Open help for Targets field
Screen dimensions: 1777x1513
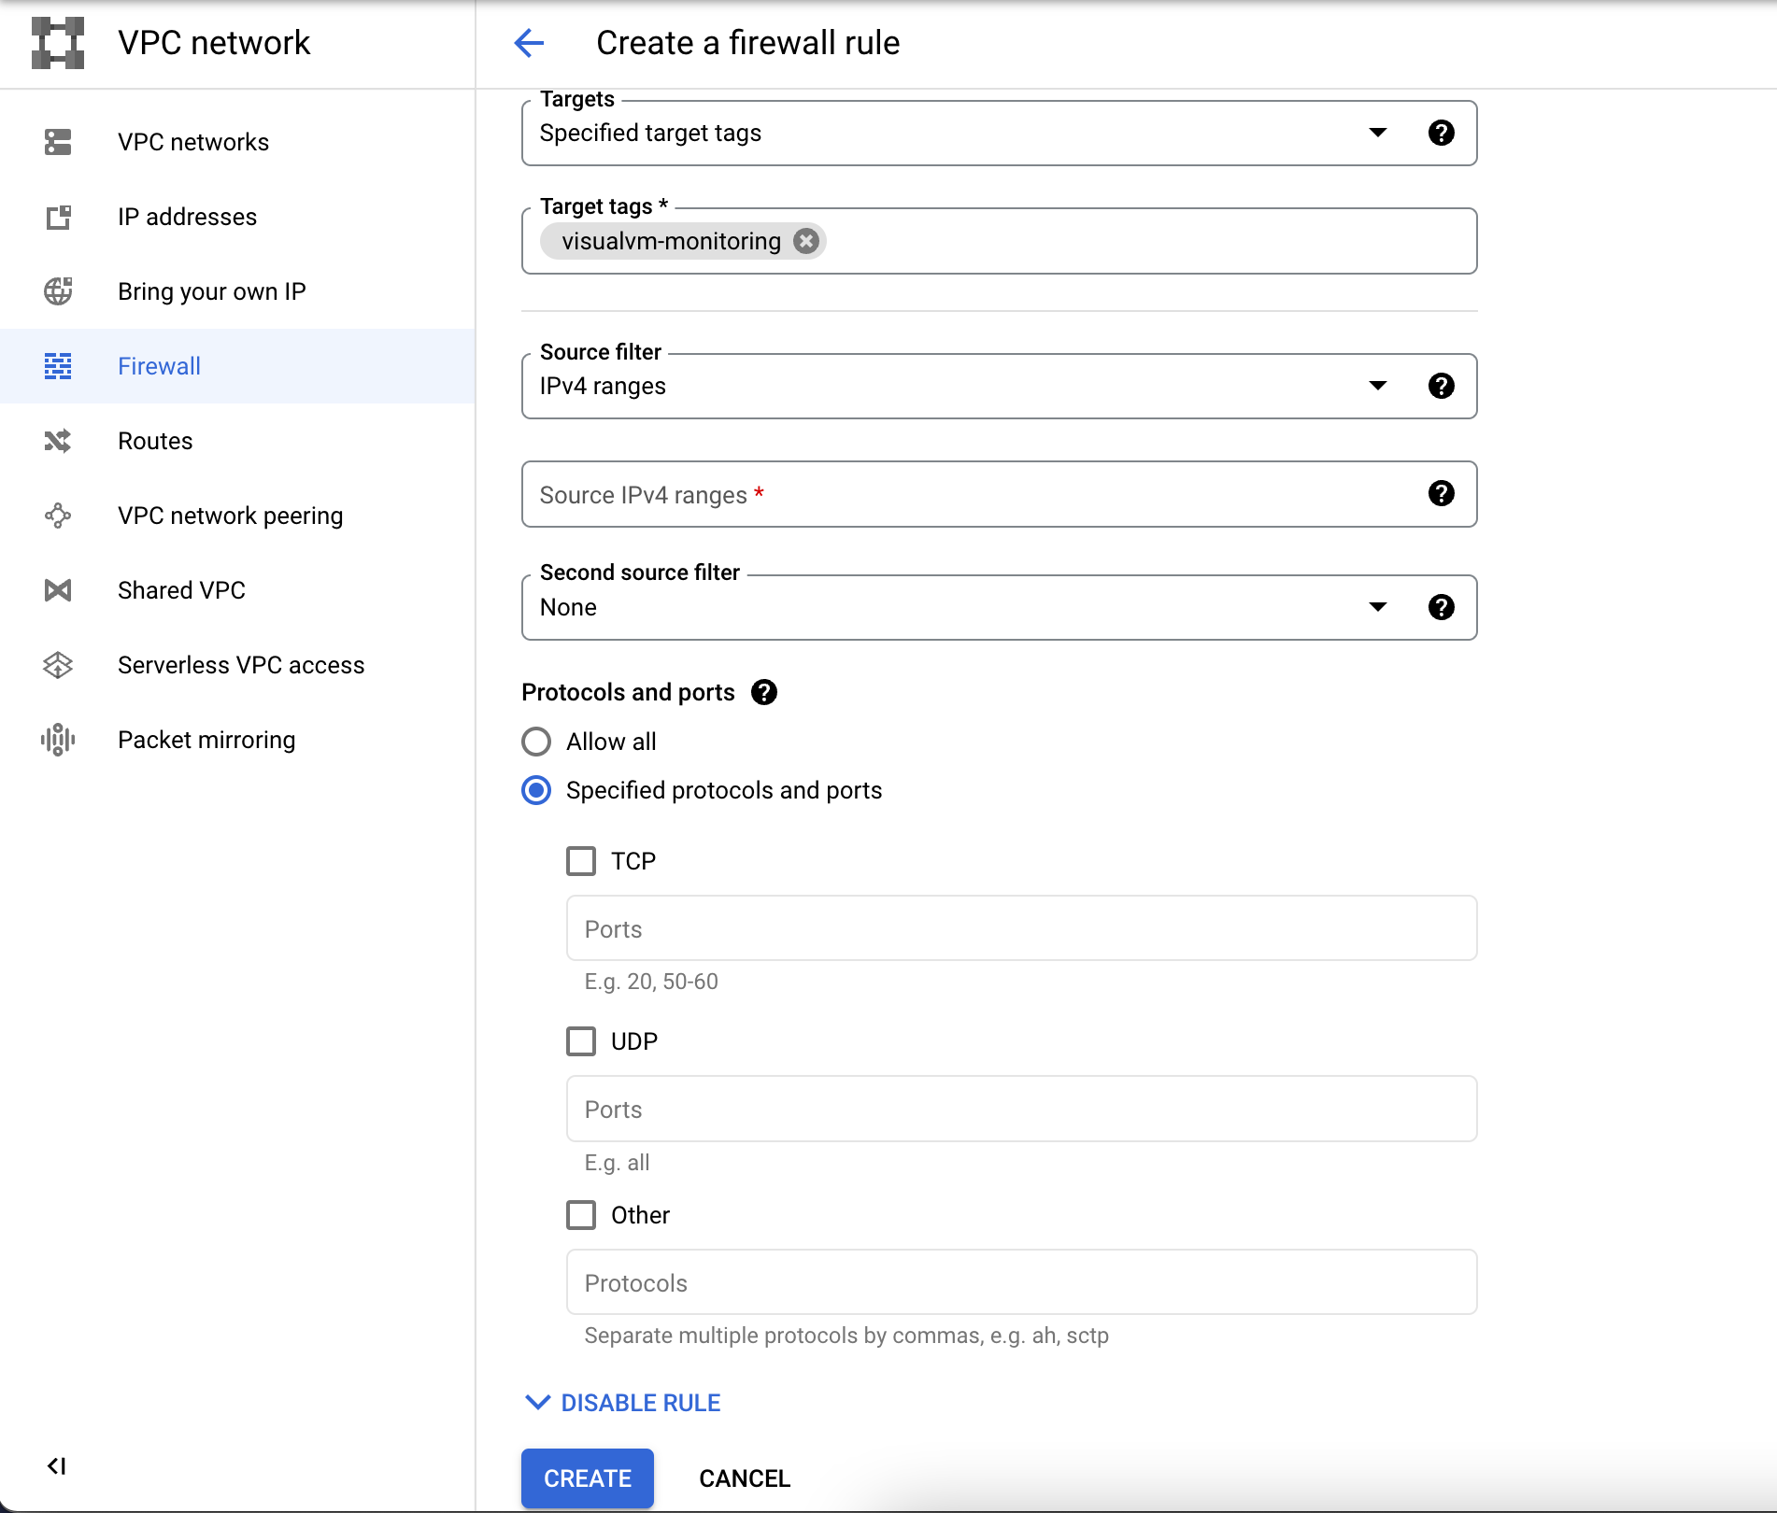coord(1441,133)
